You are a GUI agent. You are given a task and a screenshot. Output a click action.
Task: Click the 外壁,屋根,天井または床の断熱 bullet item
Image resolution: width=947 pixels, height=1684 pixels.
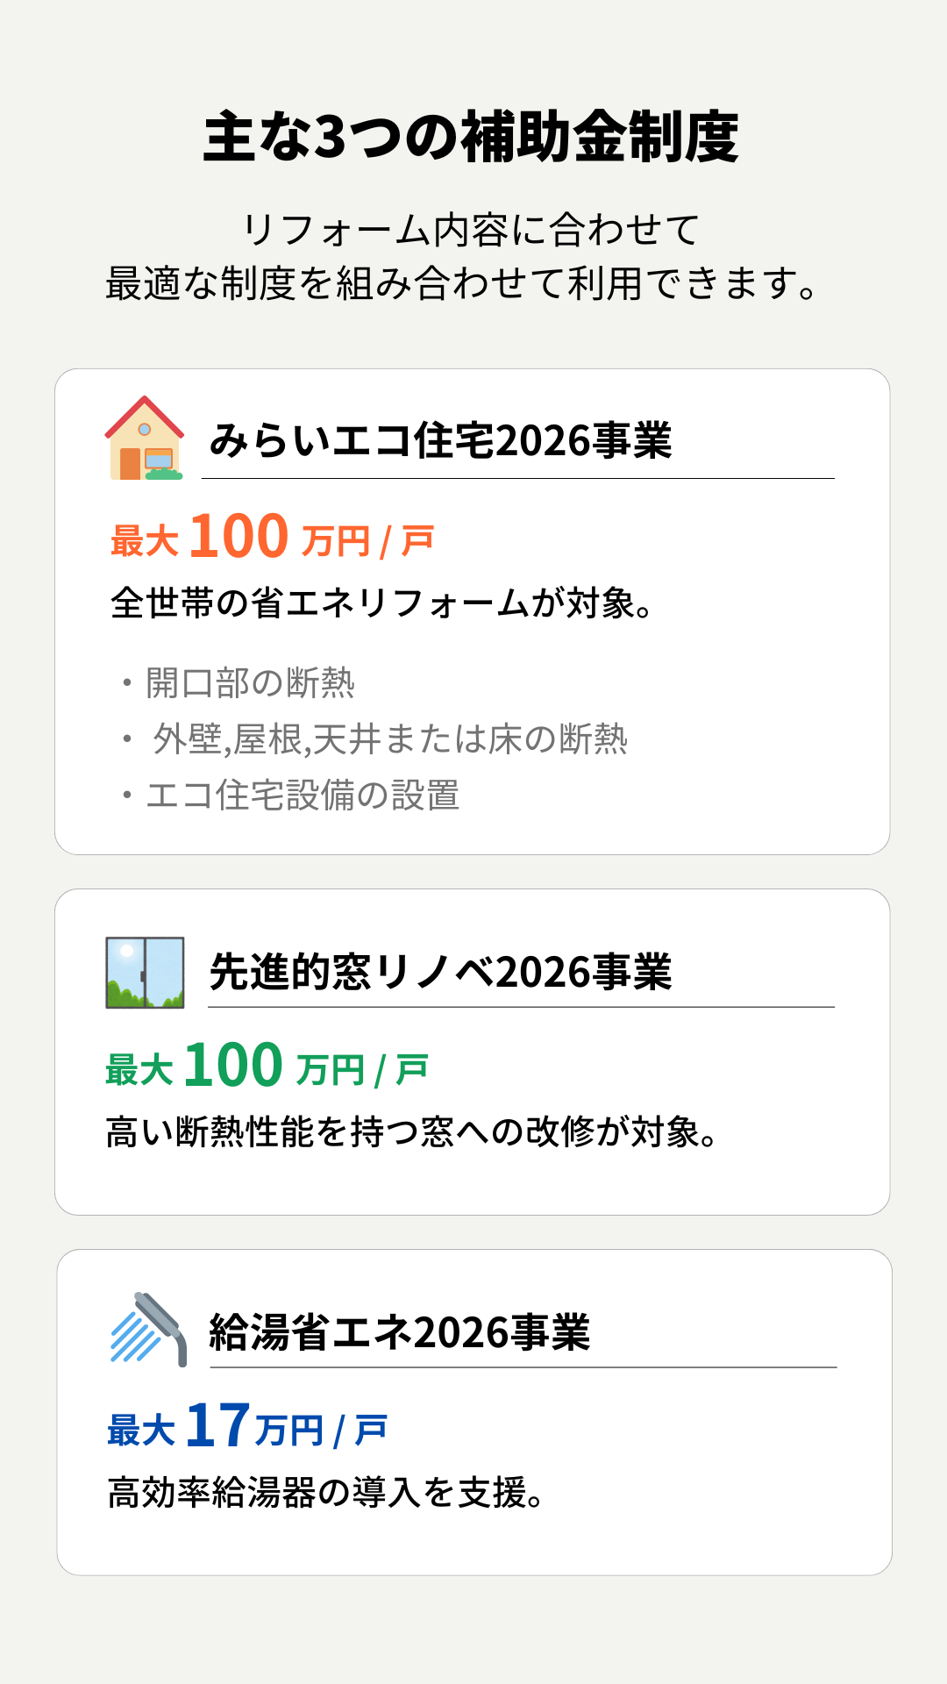[x=390, y=739]
